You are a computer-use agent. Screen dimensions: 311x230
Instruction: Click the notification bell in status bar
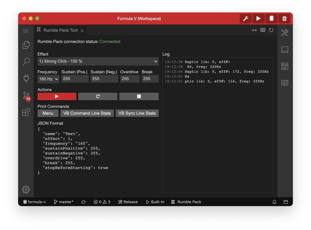[x=274, y=202]
